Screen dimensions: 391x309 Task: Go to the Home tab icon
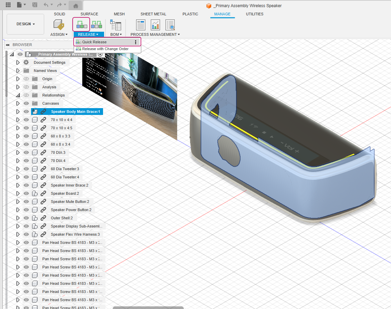76,5
